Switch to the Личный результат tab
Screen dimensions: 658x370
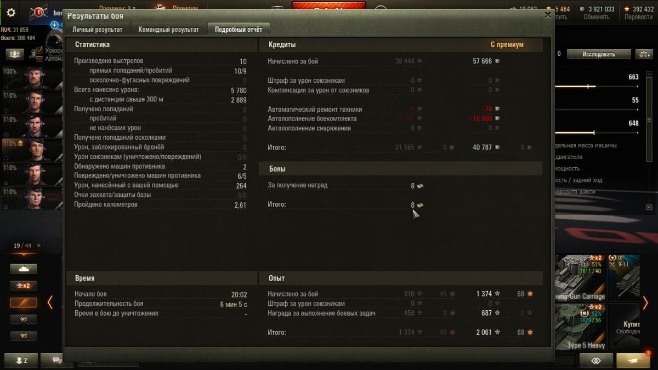click(99, 29)
